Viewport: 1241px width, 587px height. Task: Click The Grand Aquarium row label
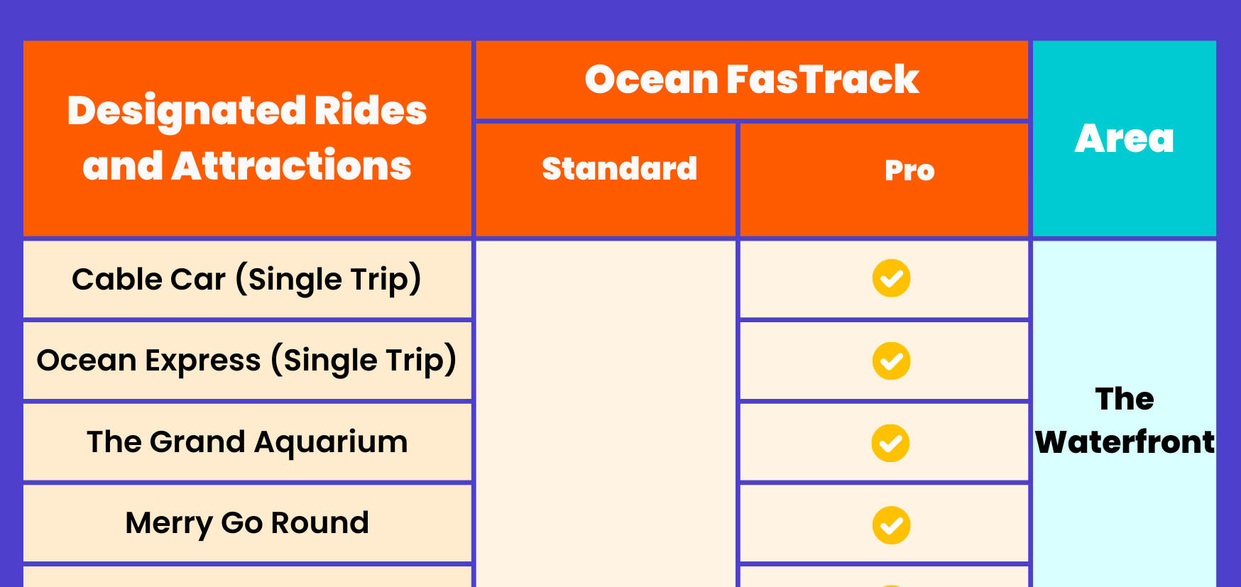pos(246,442)
